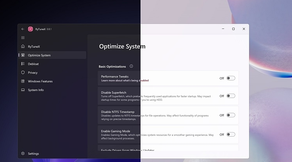Close the RyTuneX window

tap(244, 29)
